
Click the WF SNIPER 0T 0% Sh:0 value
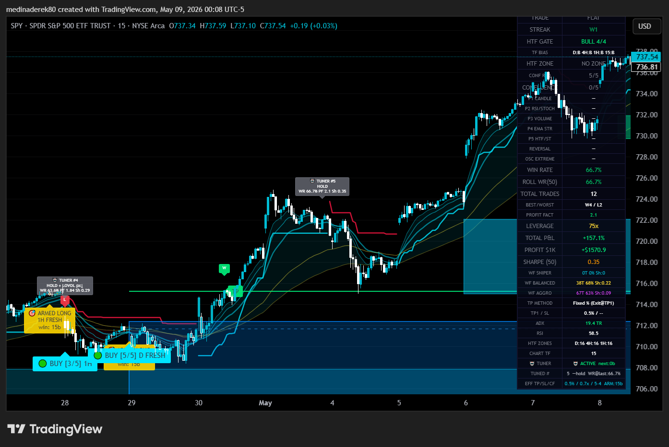click(594, 273)
